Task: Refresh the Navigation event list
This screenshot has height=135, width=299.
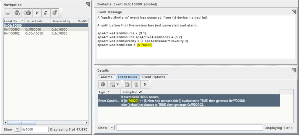Action: [x=45, y=13]
